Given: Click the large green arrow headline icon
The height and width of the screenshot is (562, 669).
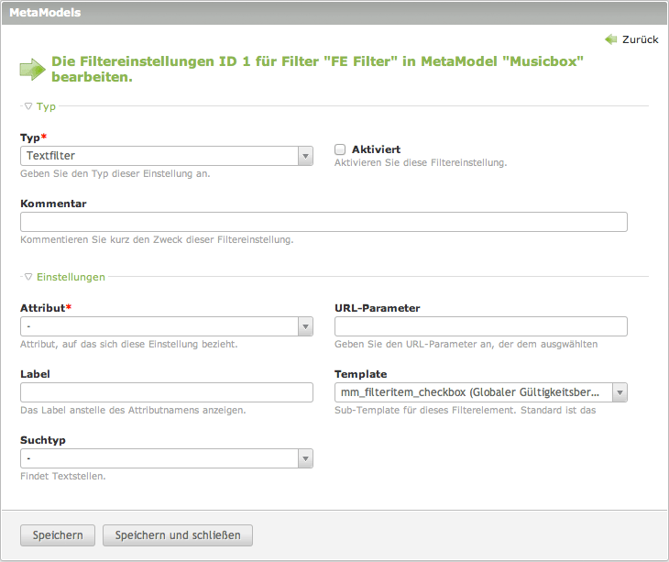Looking at the screenshot, I should pos(32,70).
